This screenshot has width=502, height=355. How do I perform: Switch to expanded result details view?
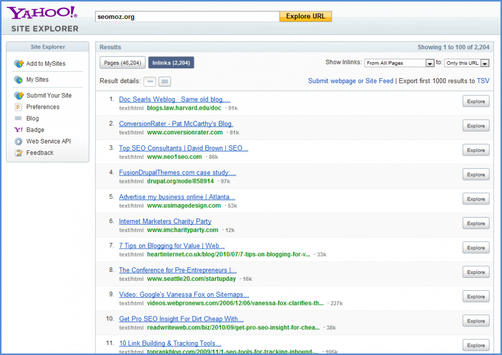click(165, 82)
